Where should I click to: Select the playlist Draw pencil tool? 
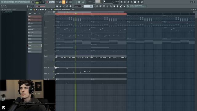(x=34, y=10)
